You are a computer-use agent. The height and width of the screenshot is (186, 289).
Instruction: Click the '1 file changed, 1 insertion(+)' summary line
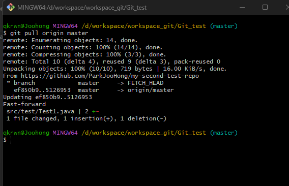click(x=86, y=118)
